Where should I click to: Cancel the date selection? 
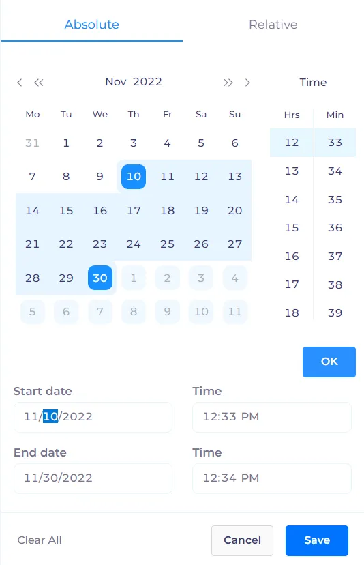(242, 540)
